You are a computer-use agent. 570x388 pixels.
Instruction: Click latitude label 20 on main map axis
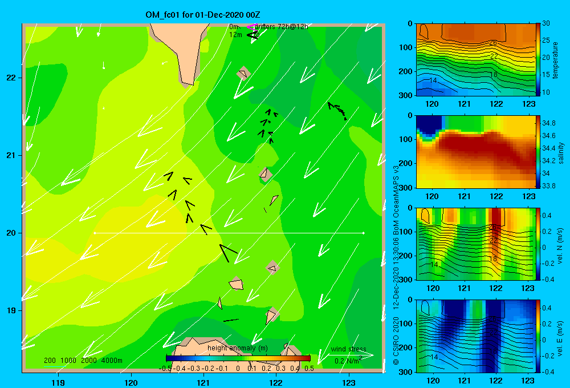(11, 233)
